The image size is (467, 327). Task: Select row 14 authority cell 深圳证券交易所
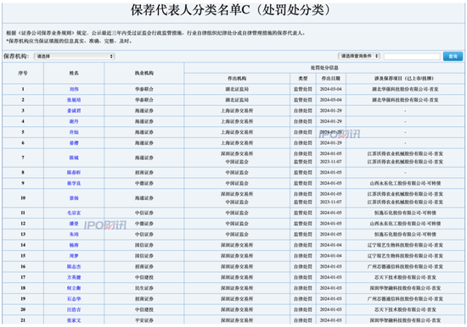[x=237, y=245]
